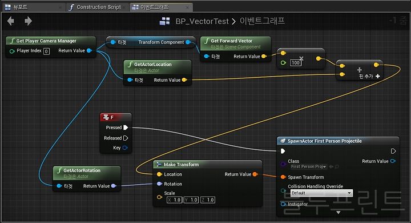The image size is (411, 223).
Task: Select the F key event node header
Action: (115, 117)
